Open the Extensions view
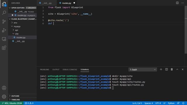This screenshot has height=105, width=187. pos(4,48)
